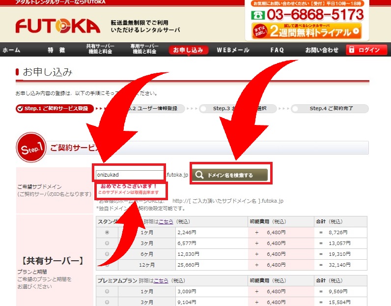The image size is (391, 306).
Task: Click the Step.4 ご契約完了 progress step
Action: [329, 108]
